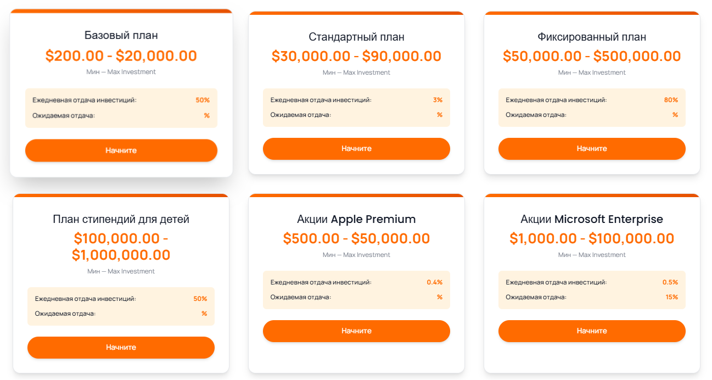Click Мин — Max Investment under Базовый план

coord(121,72)
